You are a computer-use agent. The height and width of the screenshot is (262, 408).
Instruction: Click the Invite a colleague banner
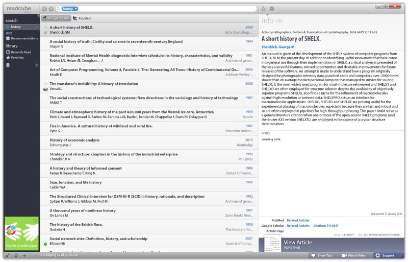click(21, 233)
